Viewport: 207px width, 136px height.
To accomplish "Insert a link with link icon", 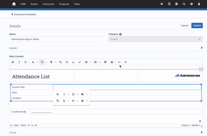I will [x=60, y=62].
